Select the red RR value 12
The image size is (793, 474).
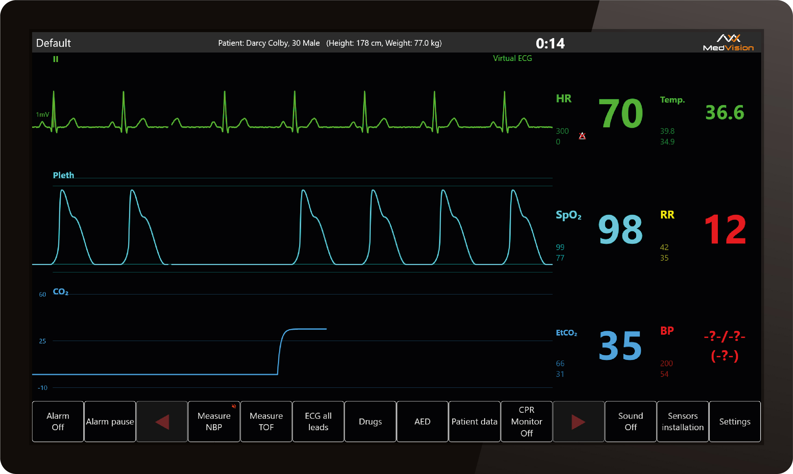click(725, 229)
